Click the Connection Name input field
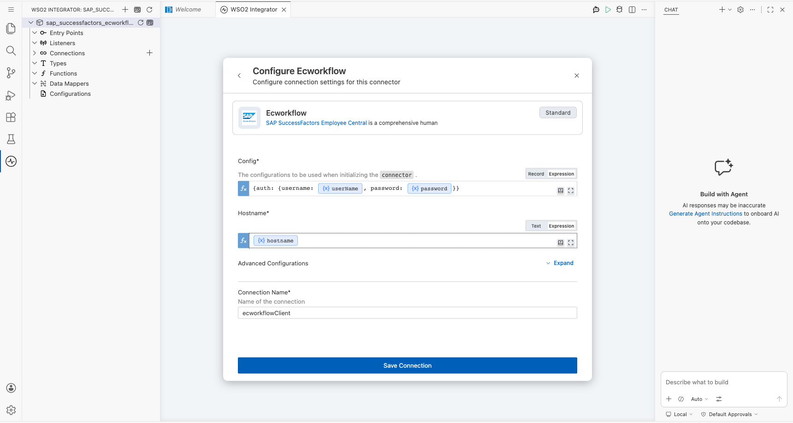This screenshot has height=423, width=793. click(x=408, y=313)
